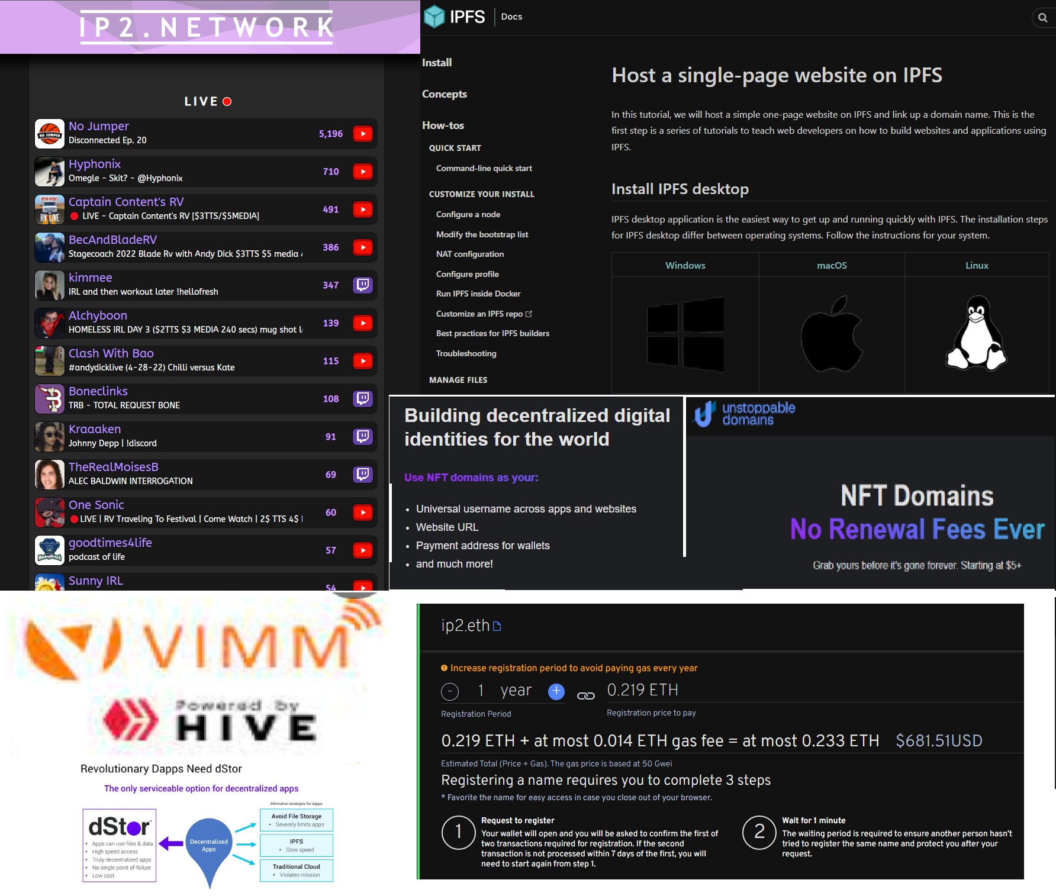Open the YouTube icon for Hyphonix
1056x896 pixels.
pos(363,172)
